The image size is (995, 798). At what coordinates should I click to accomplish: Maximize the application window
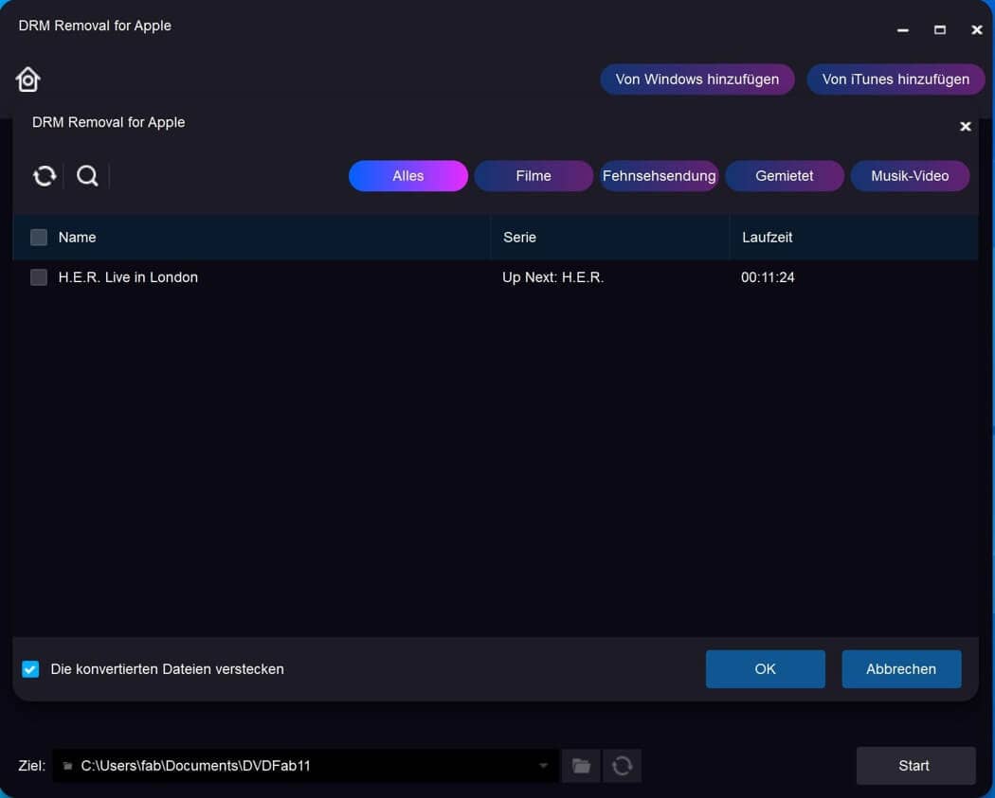point(940,29)
